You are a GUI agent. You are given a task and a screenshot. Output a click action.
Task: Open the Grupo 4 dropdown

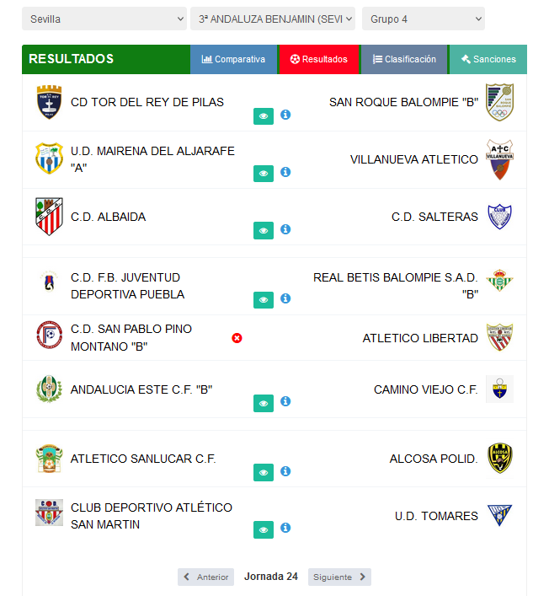tap(424, 19)
